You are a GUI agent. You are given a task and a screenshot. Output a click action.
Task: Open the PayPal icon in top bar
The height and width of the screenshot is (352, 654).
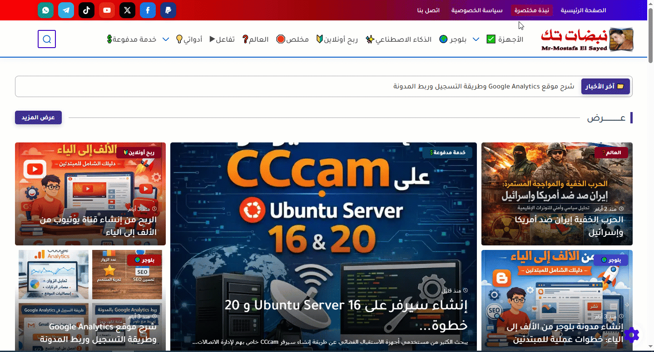click(x=168, y=10)
